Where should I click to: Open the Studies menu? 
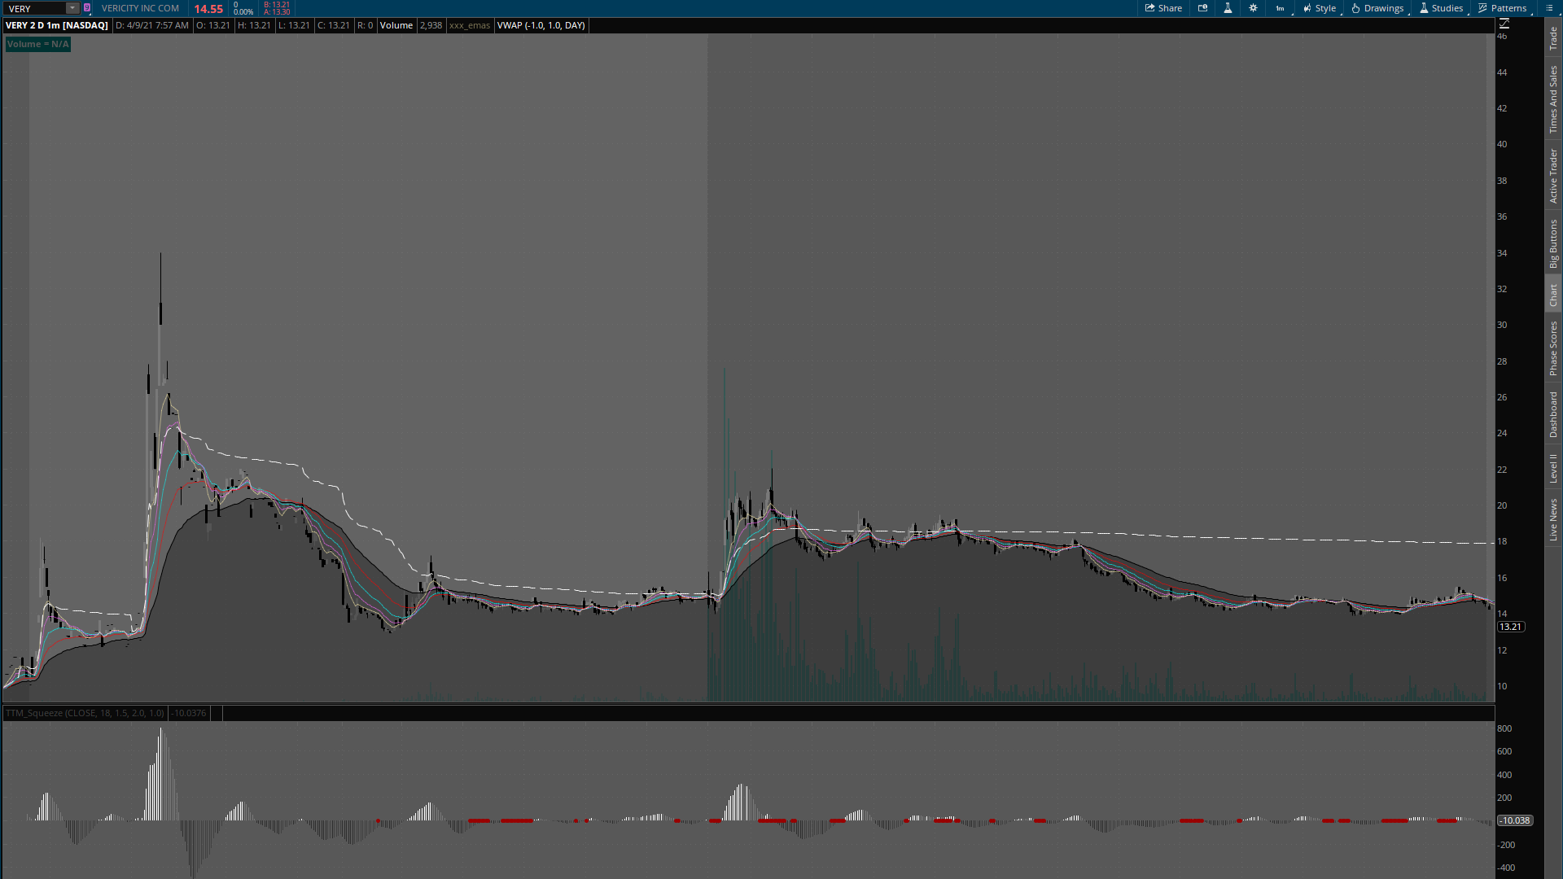[1441, 8]
